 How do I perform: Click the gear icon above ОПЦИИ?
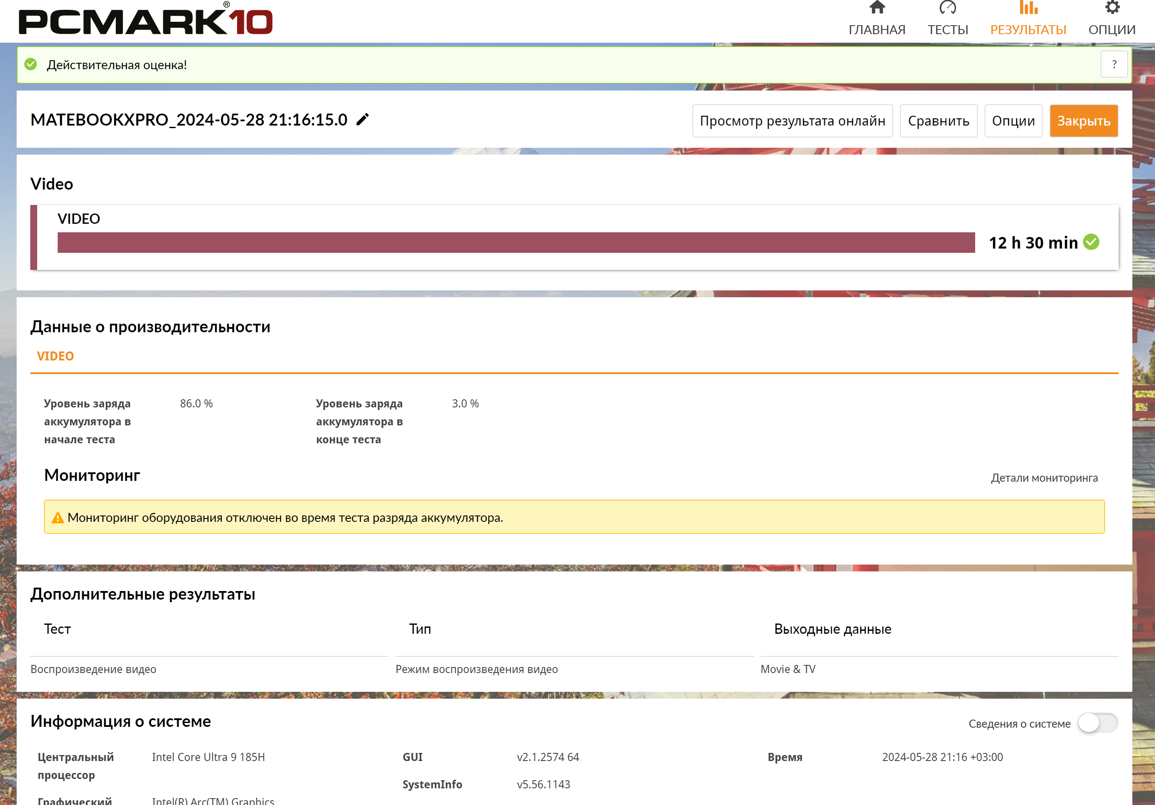(1112, 8)
